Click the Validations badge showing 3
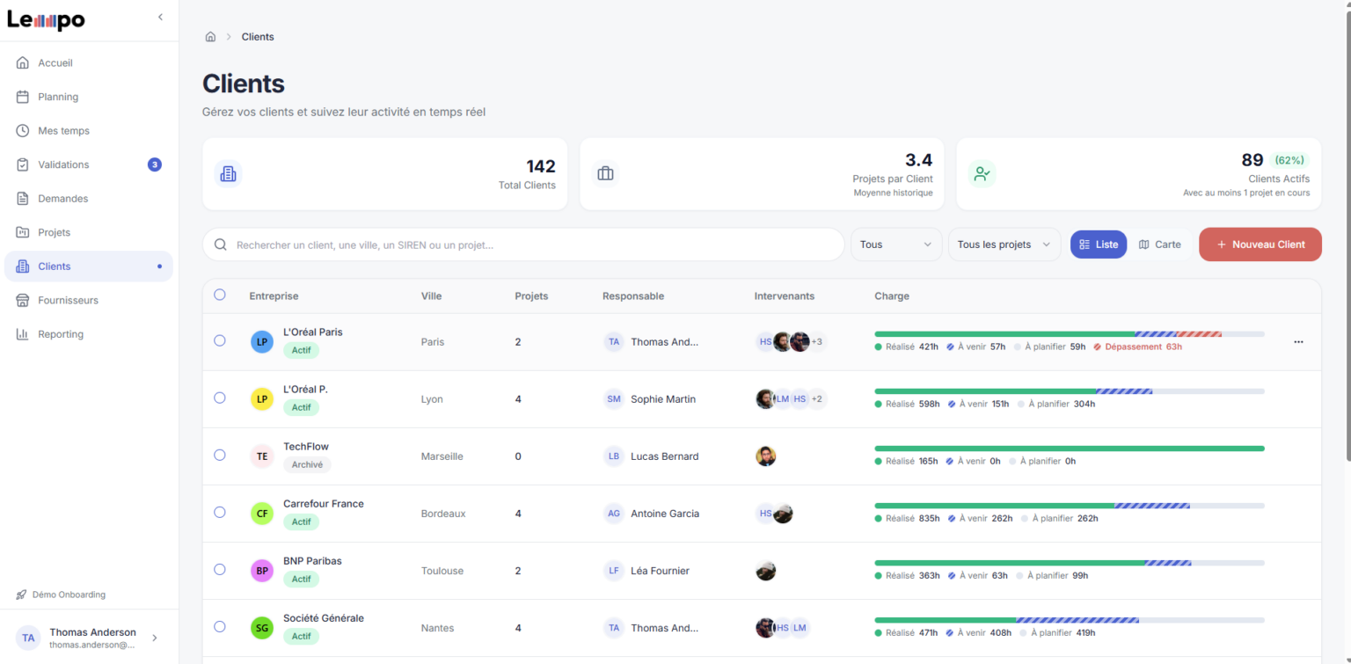The image size is (1351, 664). pyautogui.click(x=155, y=164)
